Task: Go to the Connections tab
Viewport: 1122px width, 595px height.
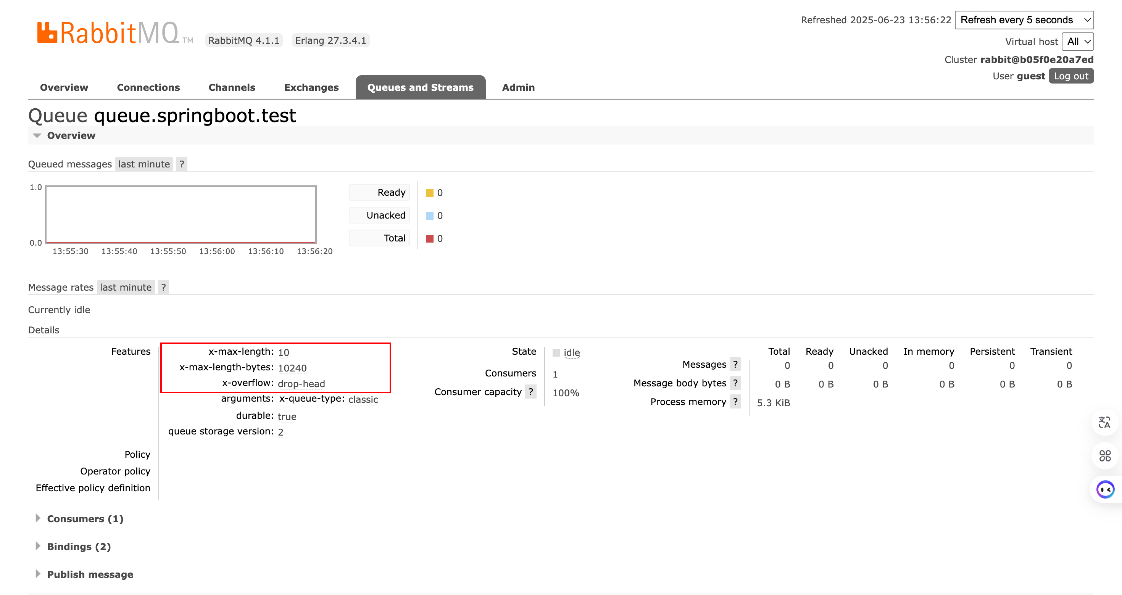Action: [x=148, y=87]
